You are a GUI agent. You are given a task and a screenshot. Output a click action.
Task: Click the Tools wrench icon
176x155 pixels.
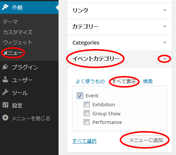point(5,92)
